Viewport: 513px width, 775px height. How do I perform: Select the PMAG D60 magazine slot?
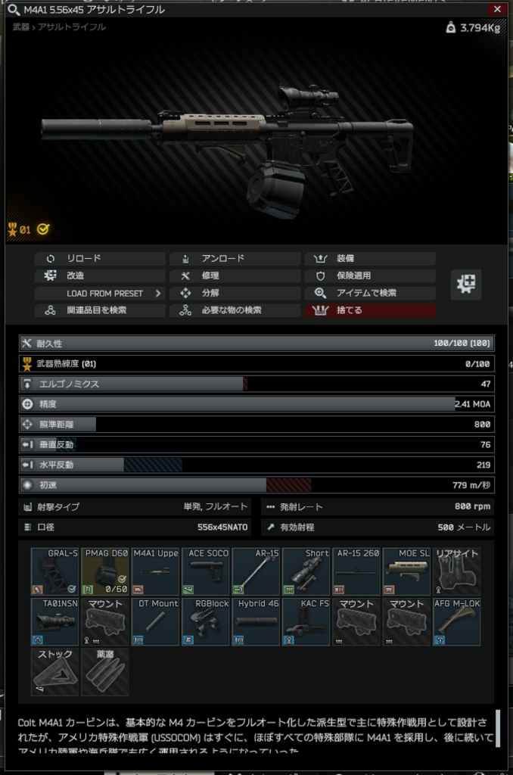[105, 571]
